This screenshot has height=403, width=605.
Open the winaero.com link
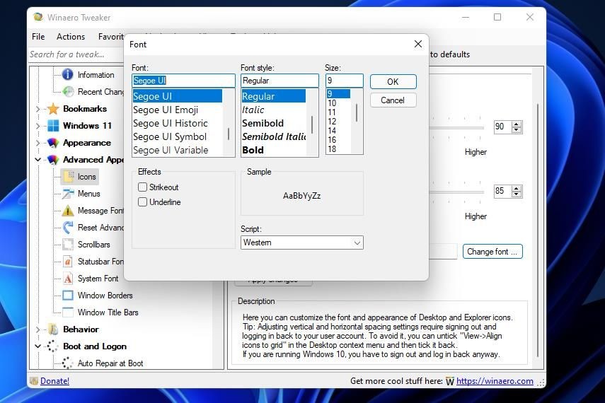pos(495,381)
